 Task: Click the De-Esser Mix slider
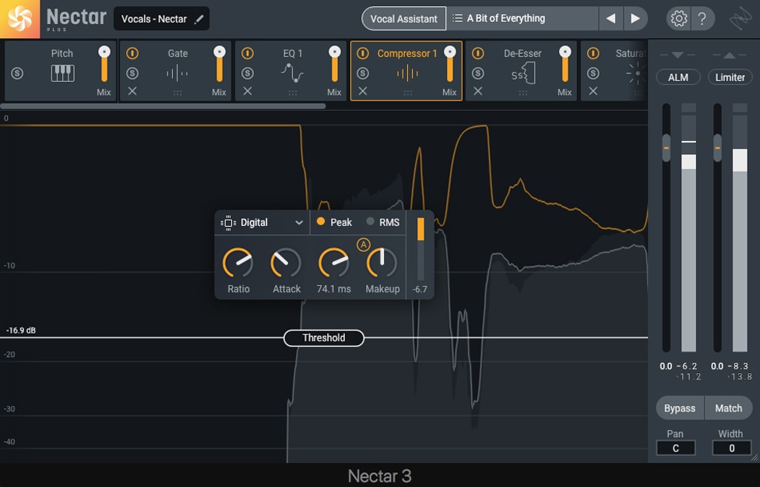(565, 65)
